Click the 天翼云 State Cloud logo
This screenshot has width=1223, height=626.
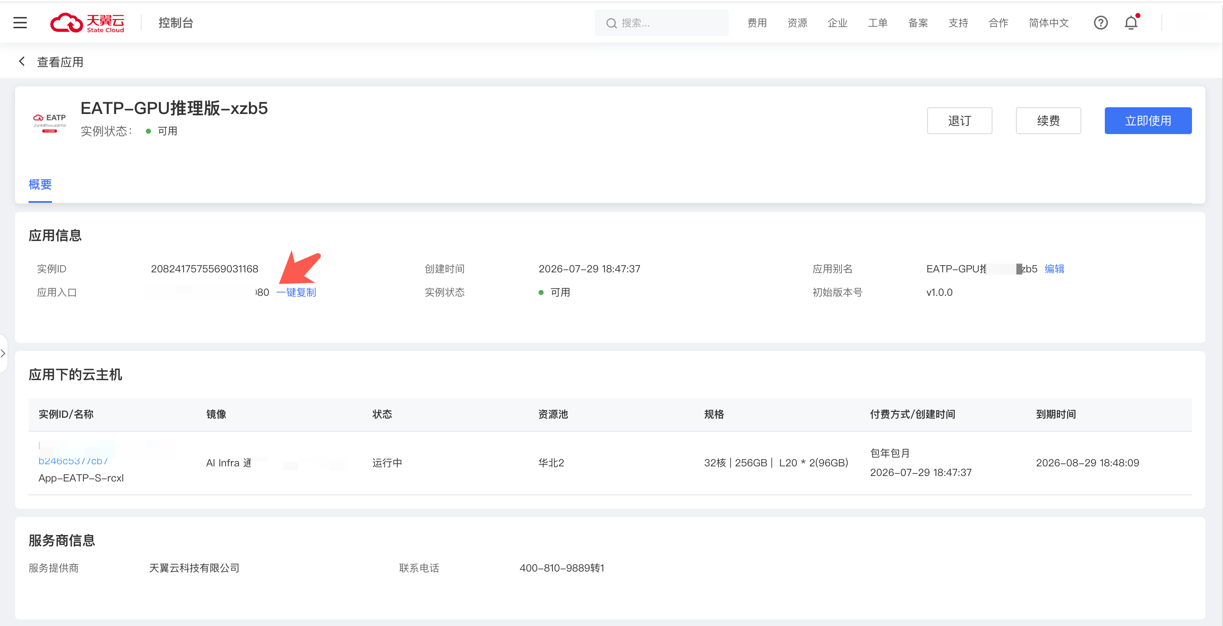(x=87, y=23)
